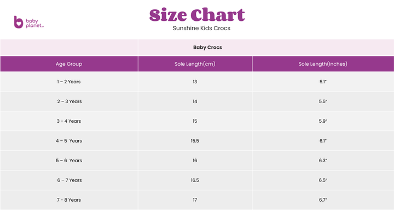Click the 5.5″ inches value

pyautogui.click(x=323, y=101)
